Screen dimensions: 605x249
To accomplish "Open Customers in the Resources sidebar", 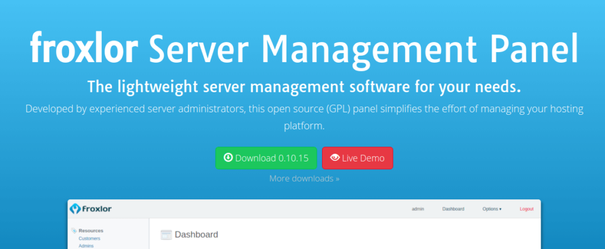I will point(90,238).
